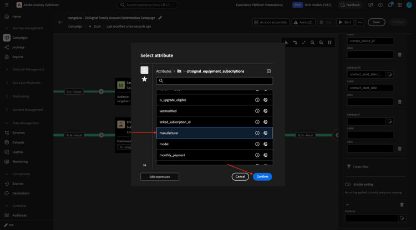Open the chat assistant icon in header
The width and height of the screenshot is (416, 230).
coord(371,5)
